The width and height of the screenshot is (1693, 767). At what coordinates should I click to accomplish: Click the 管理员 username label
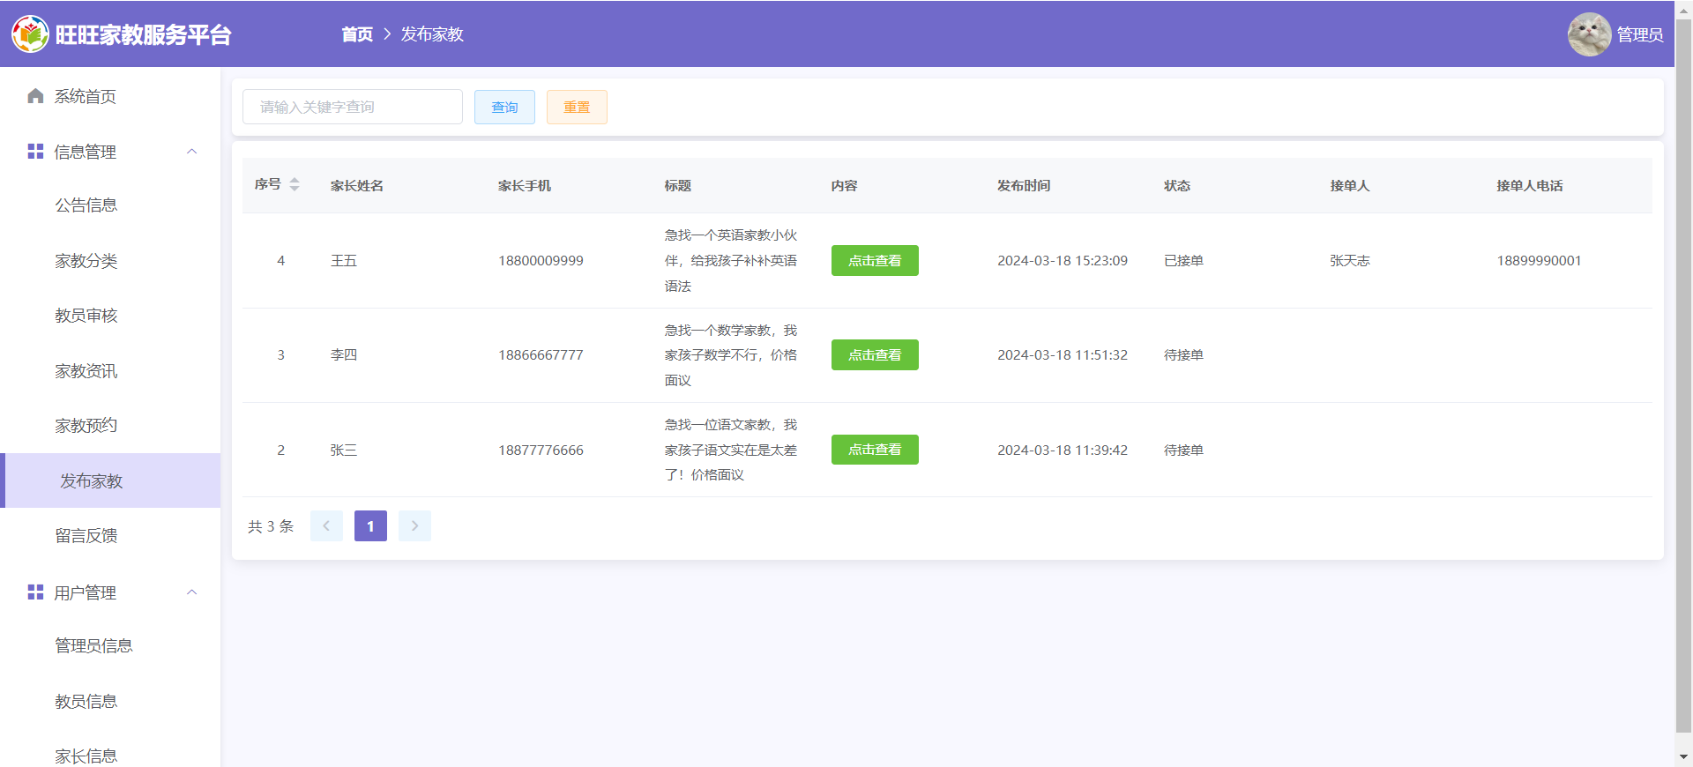coord(1640,34)
